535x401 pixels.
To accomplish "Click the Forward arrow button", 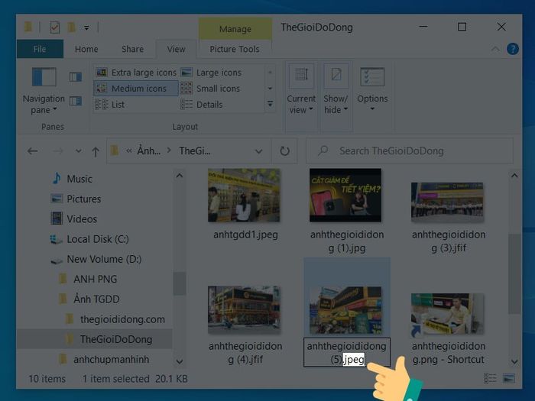I will click(x=58, y=151).
